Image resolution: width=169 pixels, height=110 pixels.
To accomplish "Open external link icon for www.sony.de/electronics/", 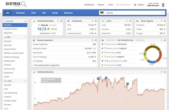I will point(105,44).
